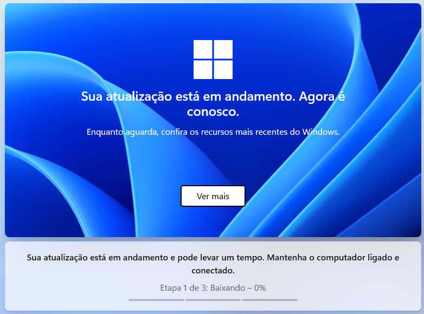
Task: Click the word conosco in the headline
Action: pyautogui.click(x=212, y=112)
